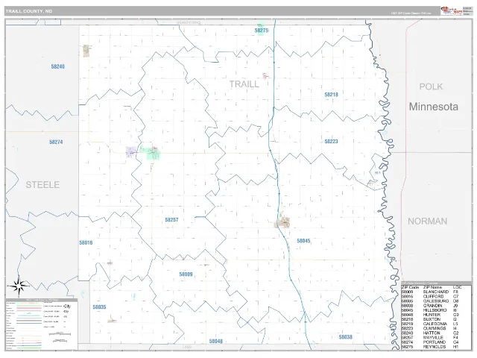The width and height of the screenshot is (477, 358).
Task: Click the purple Portland city area marker
Action: pyautogui.click(x=131, y=151)
